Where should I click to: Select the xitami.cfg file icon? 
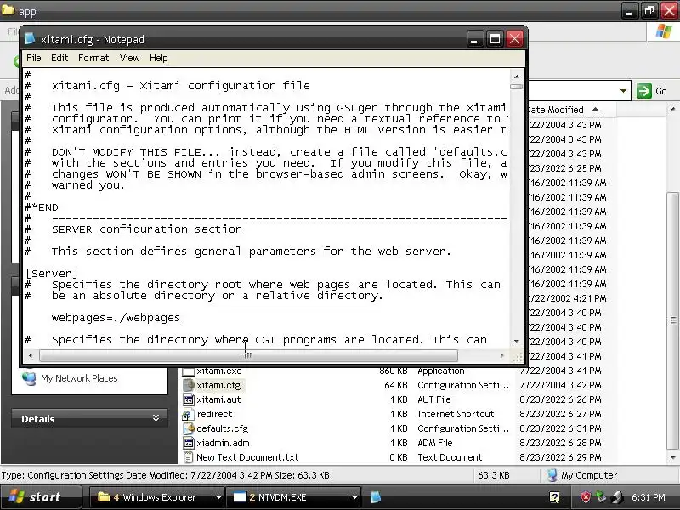[x=188, y=385]
